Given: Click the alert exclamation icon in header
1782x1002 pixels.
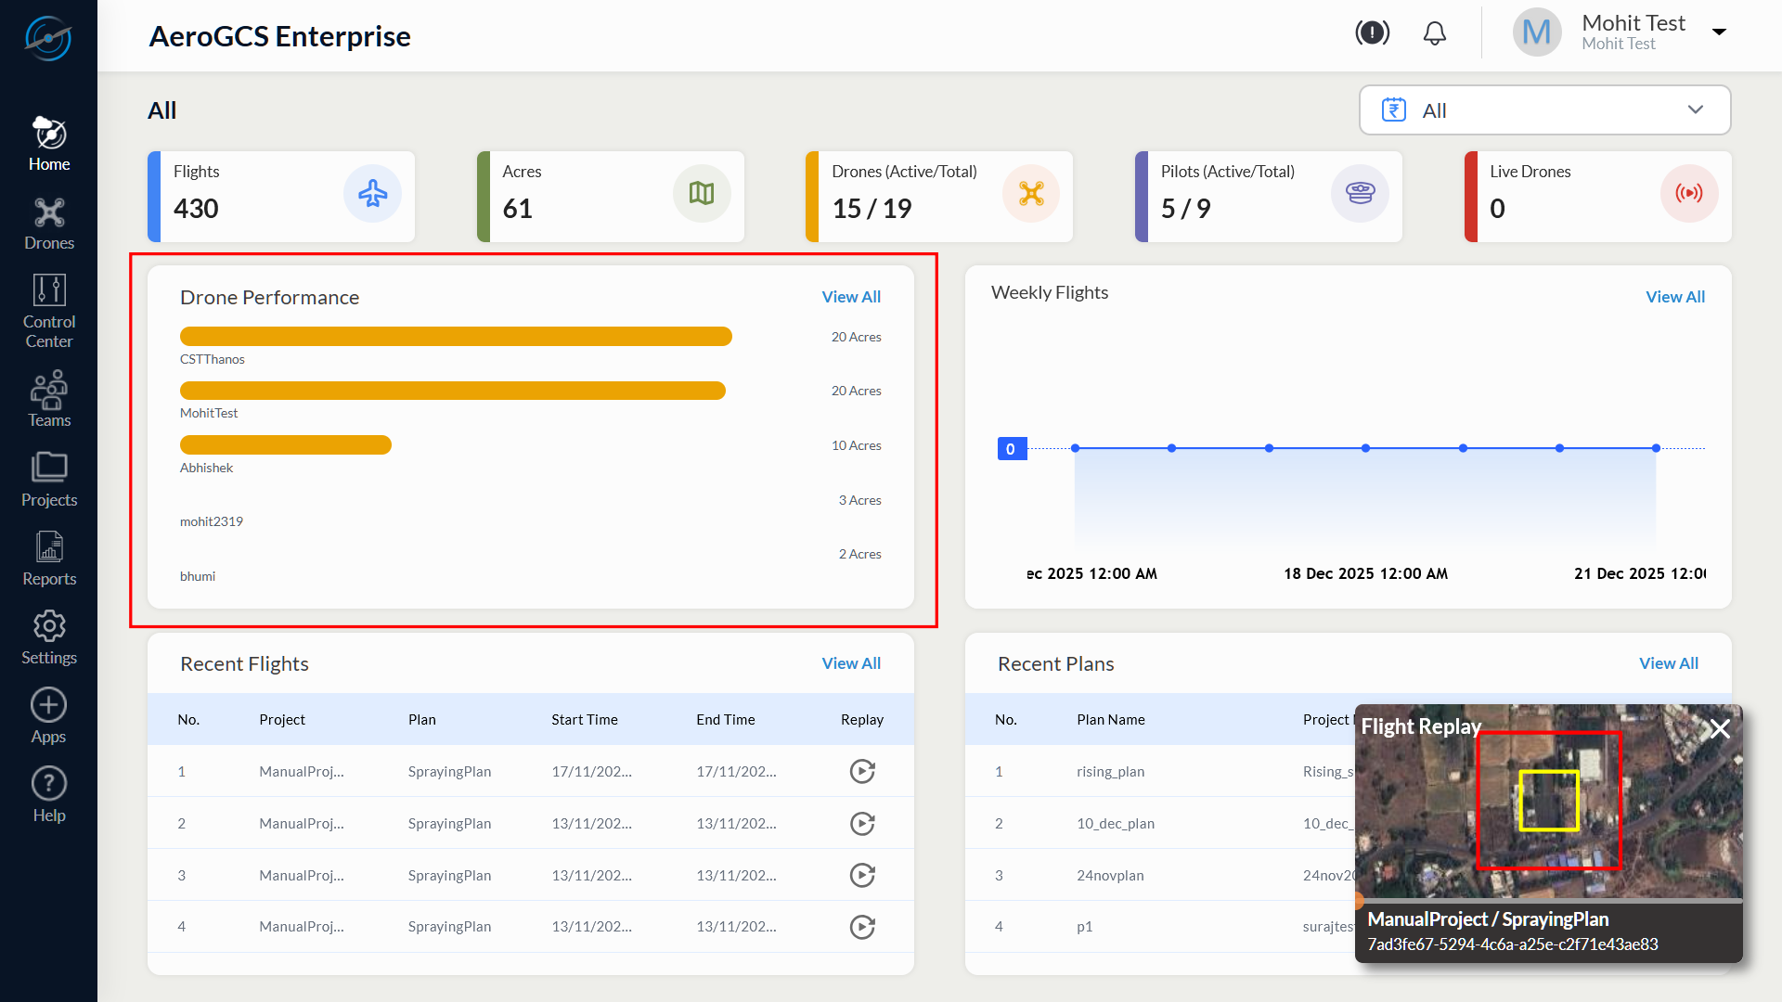Looking at the screenshot, I should 1372,33.
